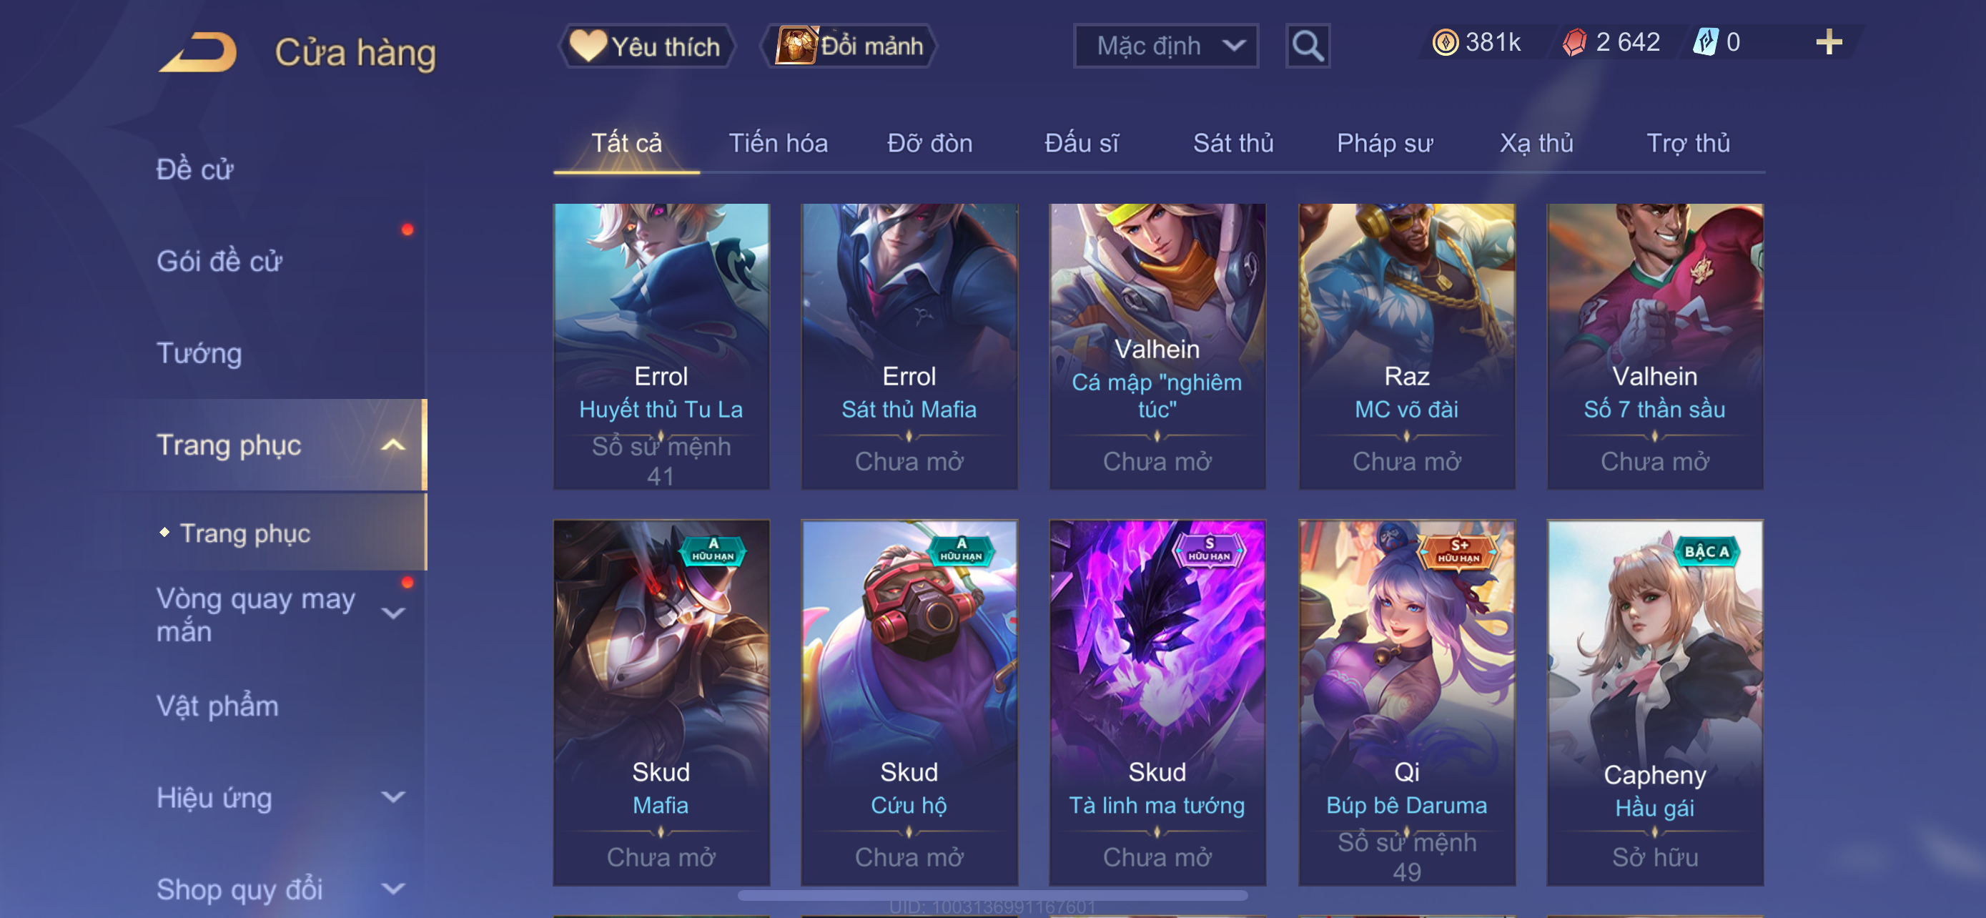The height and width of the screenshot is (918, 1986).
Task: Open the Mặc định sort dropdown
Action: coord(1165,46)
